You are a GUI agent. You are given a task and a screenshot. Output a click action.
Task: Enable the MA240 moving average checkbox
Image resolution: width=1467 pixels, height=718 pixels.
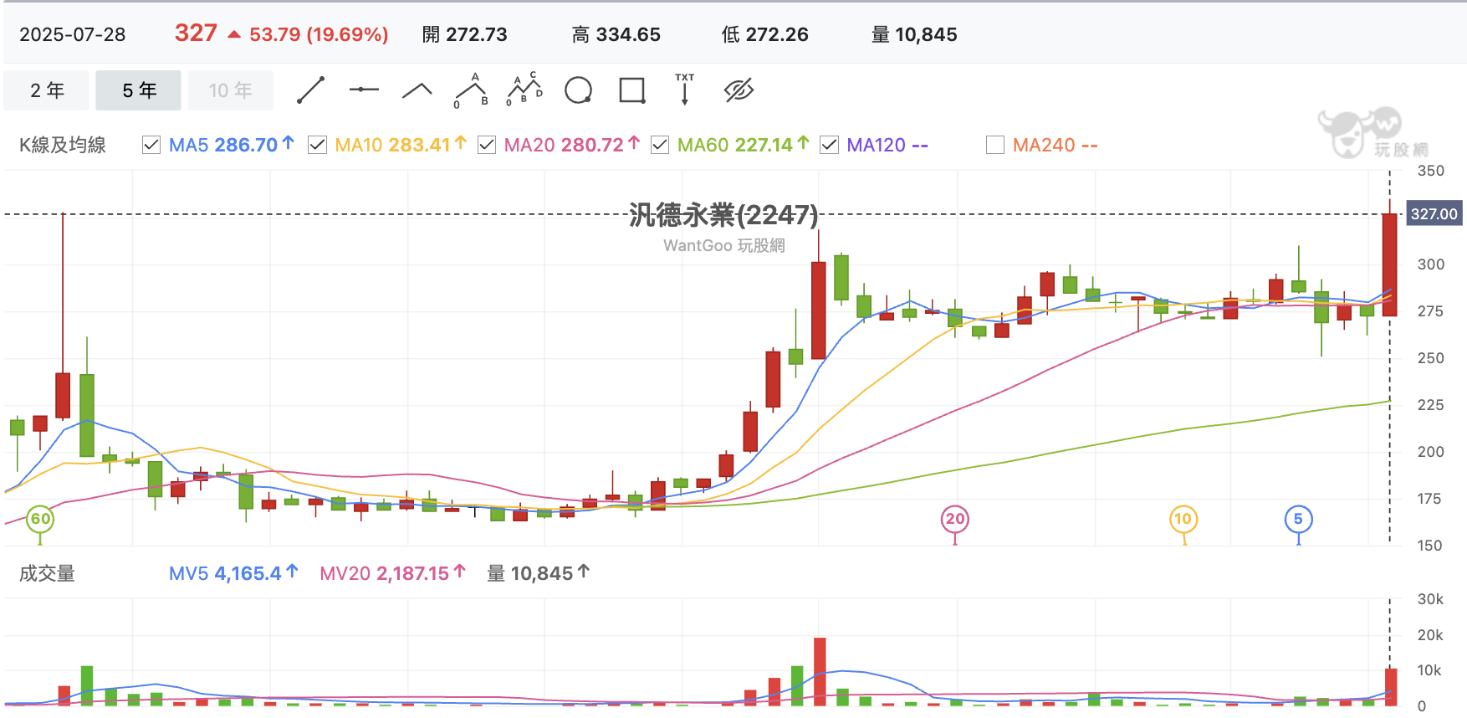pyautogui.click(x=995, y=146)
